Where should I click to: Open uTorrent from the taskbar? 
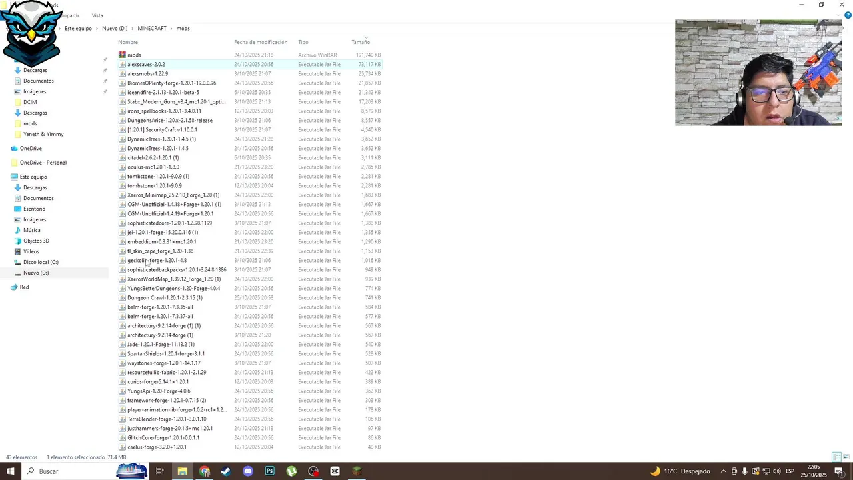(291, 471)
